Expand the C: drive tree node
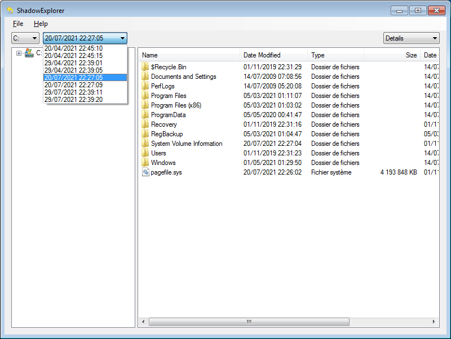 click(19, 53)
